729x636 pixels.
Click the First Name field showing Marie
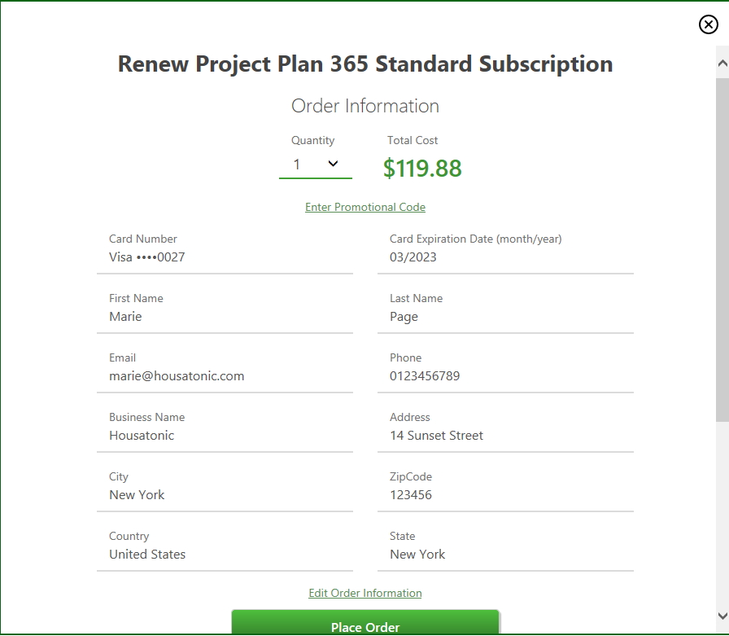225,310
